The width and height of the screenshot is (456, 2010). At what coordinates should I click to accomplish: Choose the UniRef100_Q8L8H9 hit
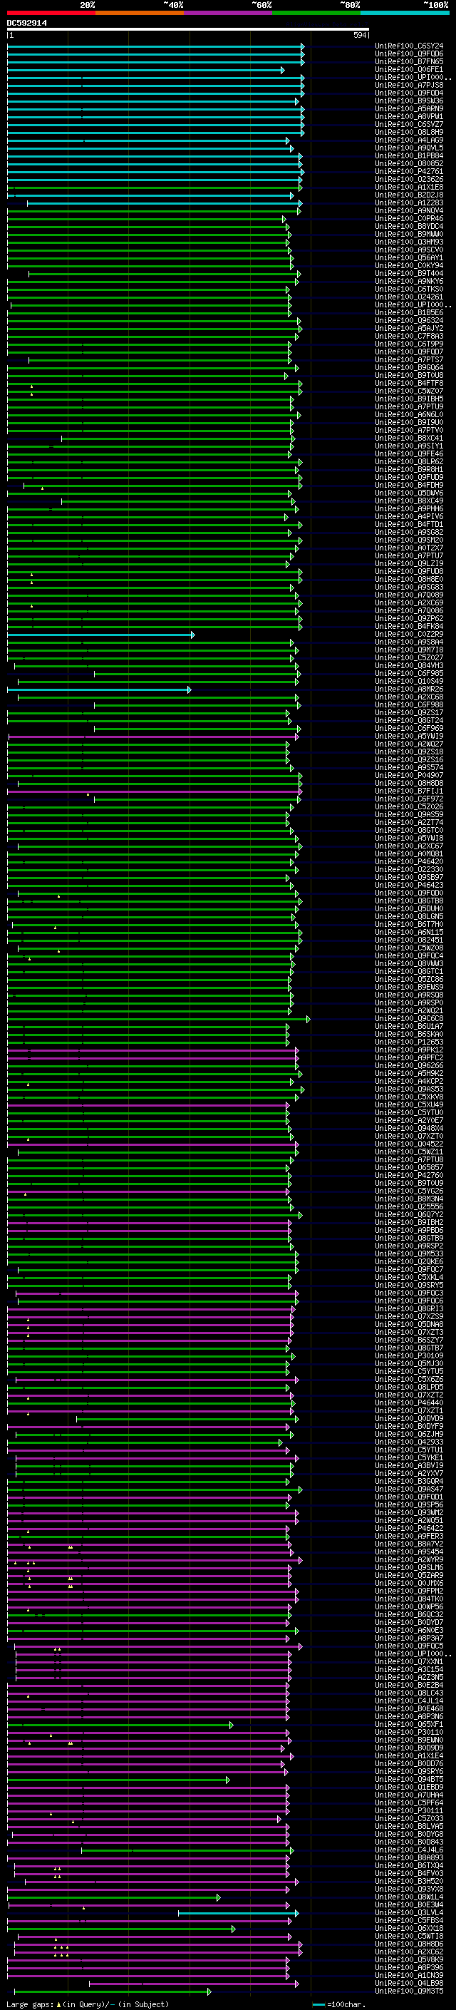click(x=409, y=132)
